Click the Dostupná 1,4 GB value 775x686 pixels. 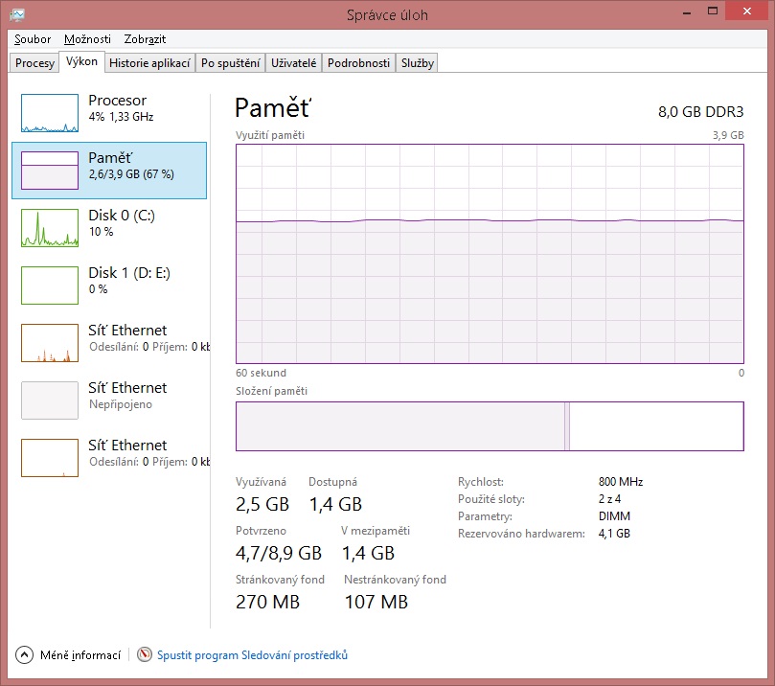(x=335, y=504)
